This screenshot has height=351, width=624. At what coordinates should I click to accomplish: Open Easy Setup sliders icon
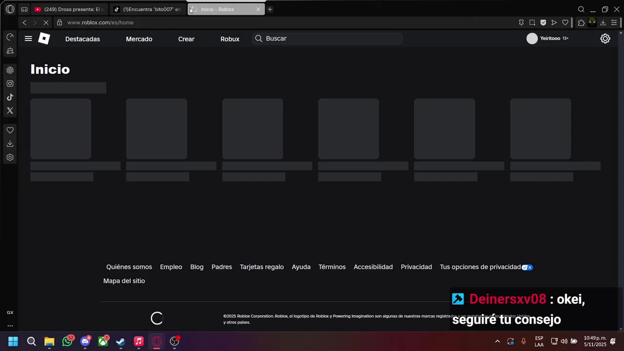(x=614, y=22)
